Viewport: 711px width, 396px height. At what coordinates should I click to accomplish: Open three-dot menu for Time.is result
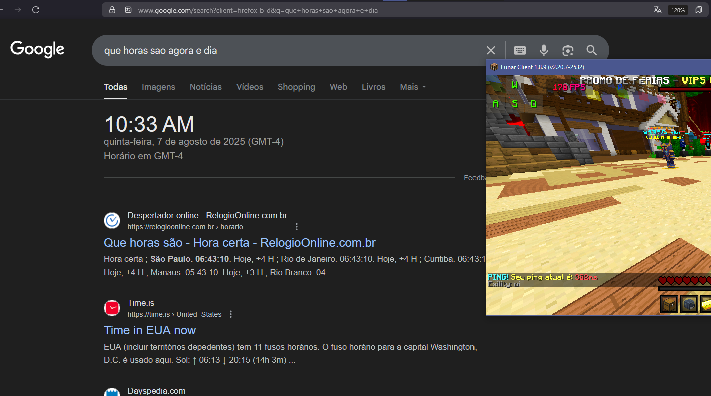230,314
